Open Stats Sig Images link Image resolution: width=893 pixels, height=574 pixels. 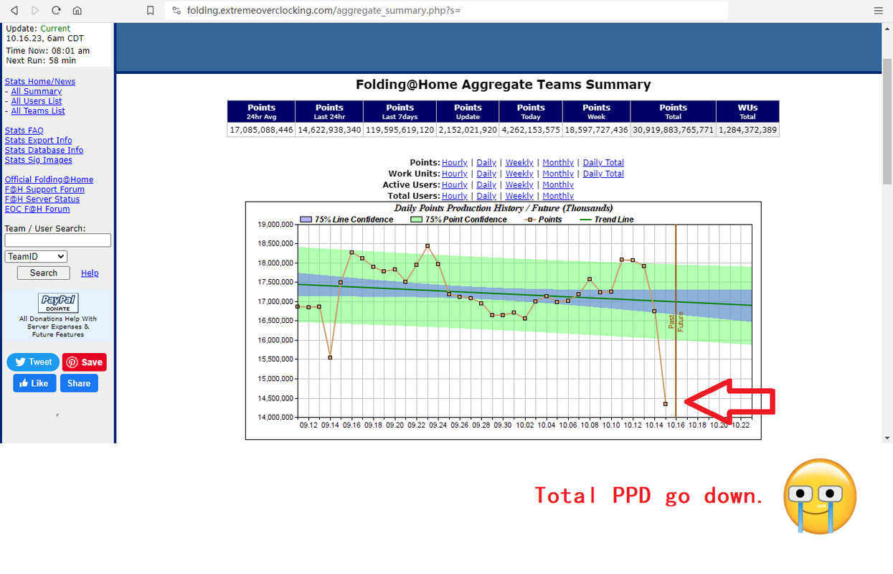pyautogui.click(x=39, y=160)
